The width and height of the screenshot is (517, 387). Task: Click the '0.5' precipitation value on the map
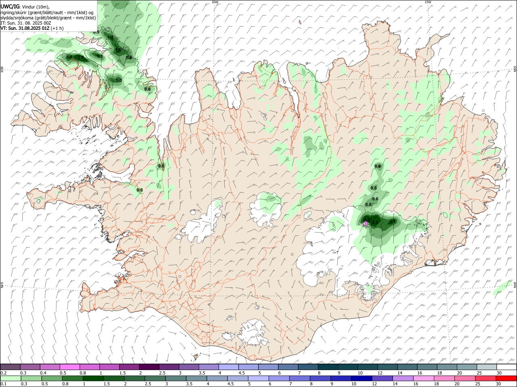point(96,32)
